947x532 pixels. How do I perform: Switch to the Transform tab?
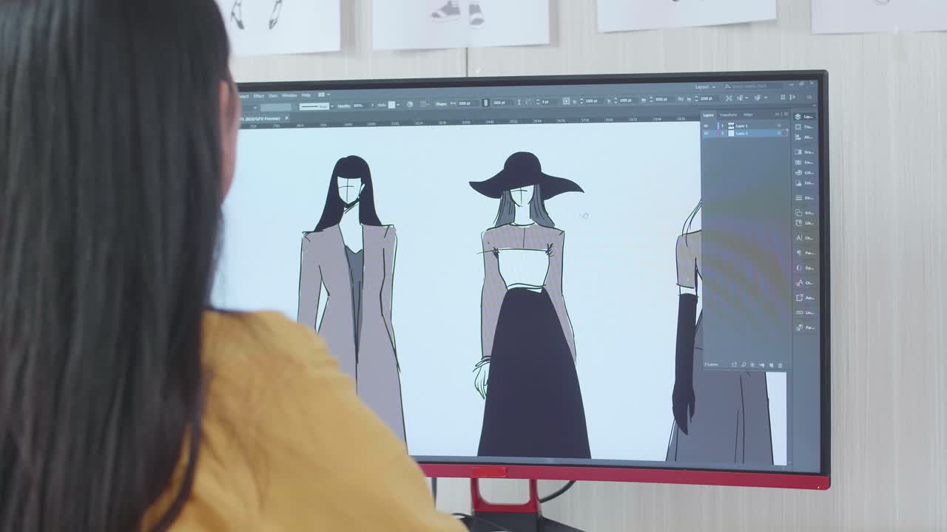pyautogui.click(x=729, y=115)
